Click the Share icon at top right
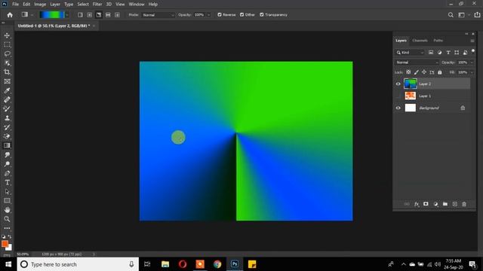Screen dimensions: 483x271 pyautogui.click(x=477, y=15)
